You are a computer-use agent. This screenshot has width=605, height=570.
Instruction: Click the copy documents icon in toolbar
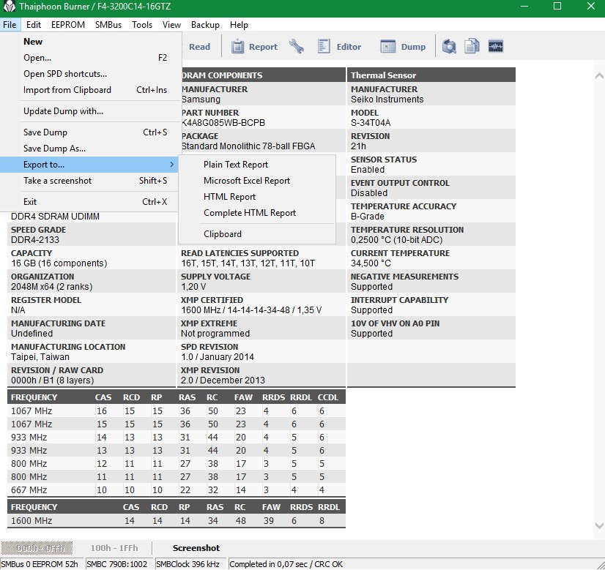coord(472,46)
